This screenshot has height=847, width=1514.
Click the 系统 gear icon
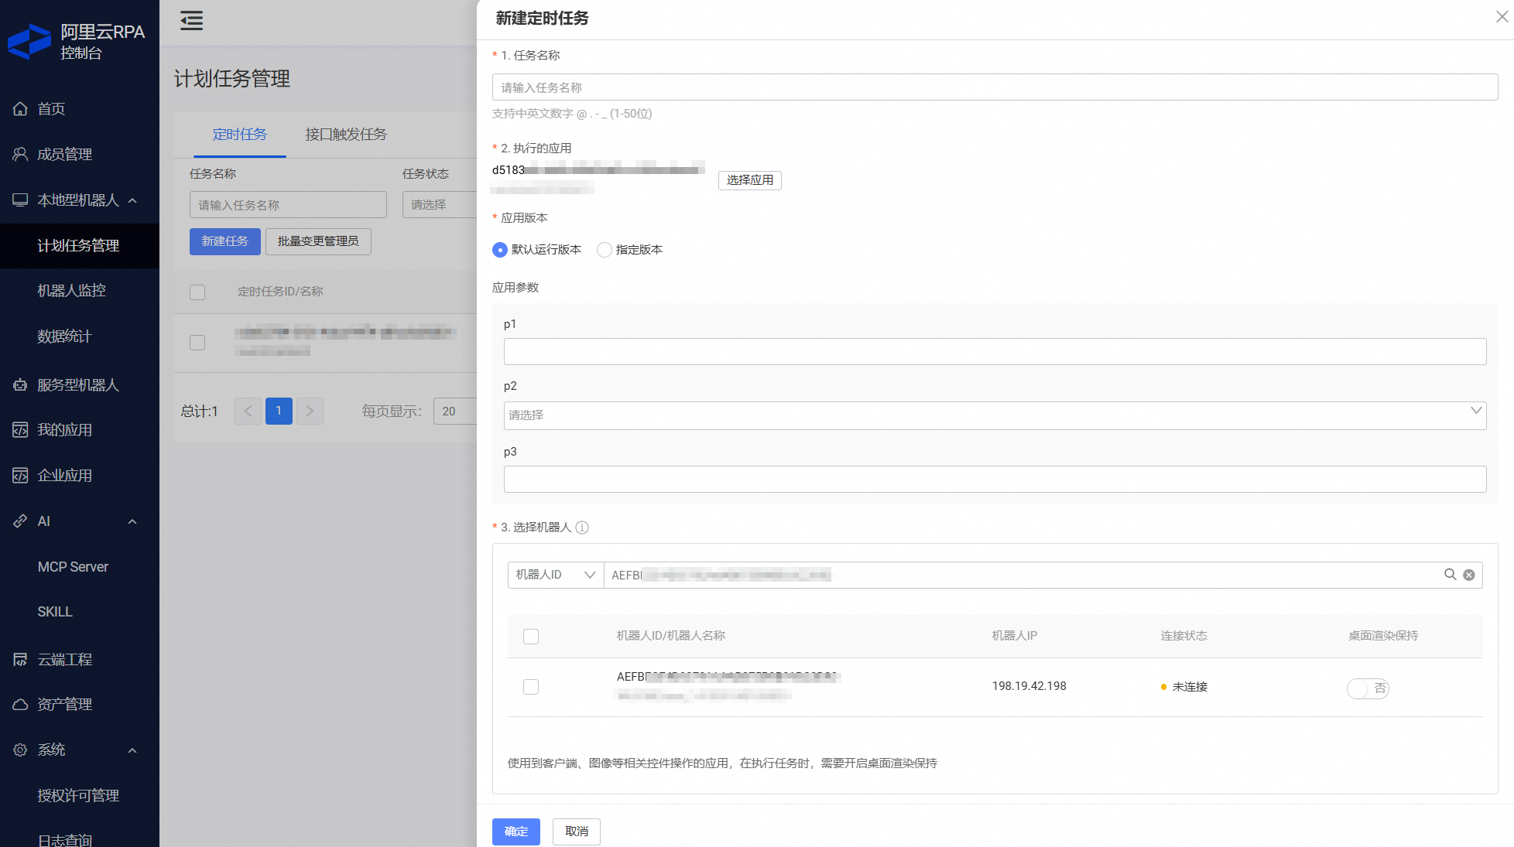point(20,750)
